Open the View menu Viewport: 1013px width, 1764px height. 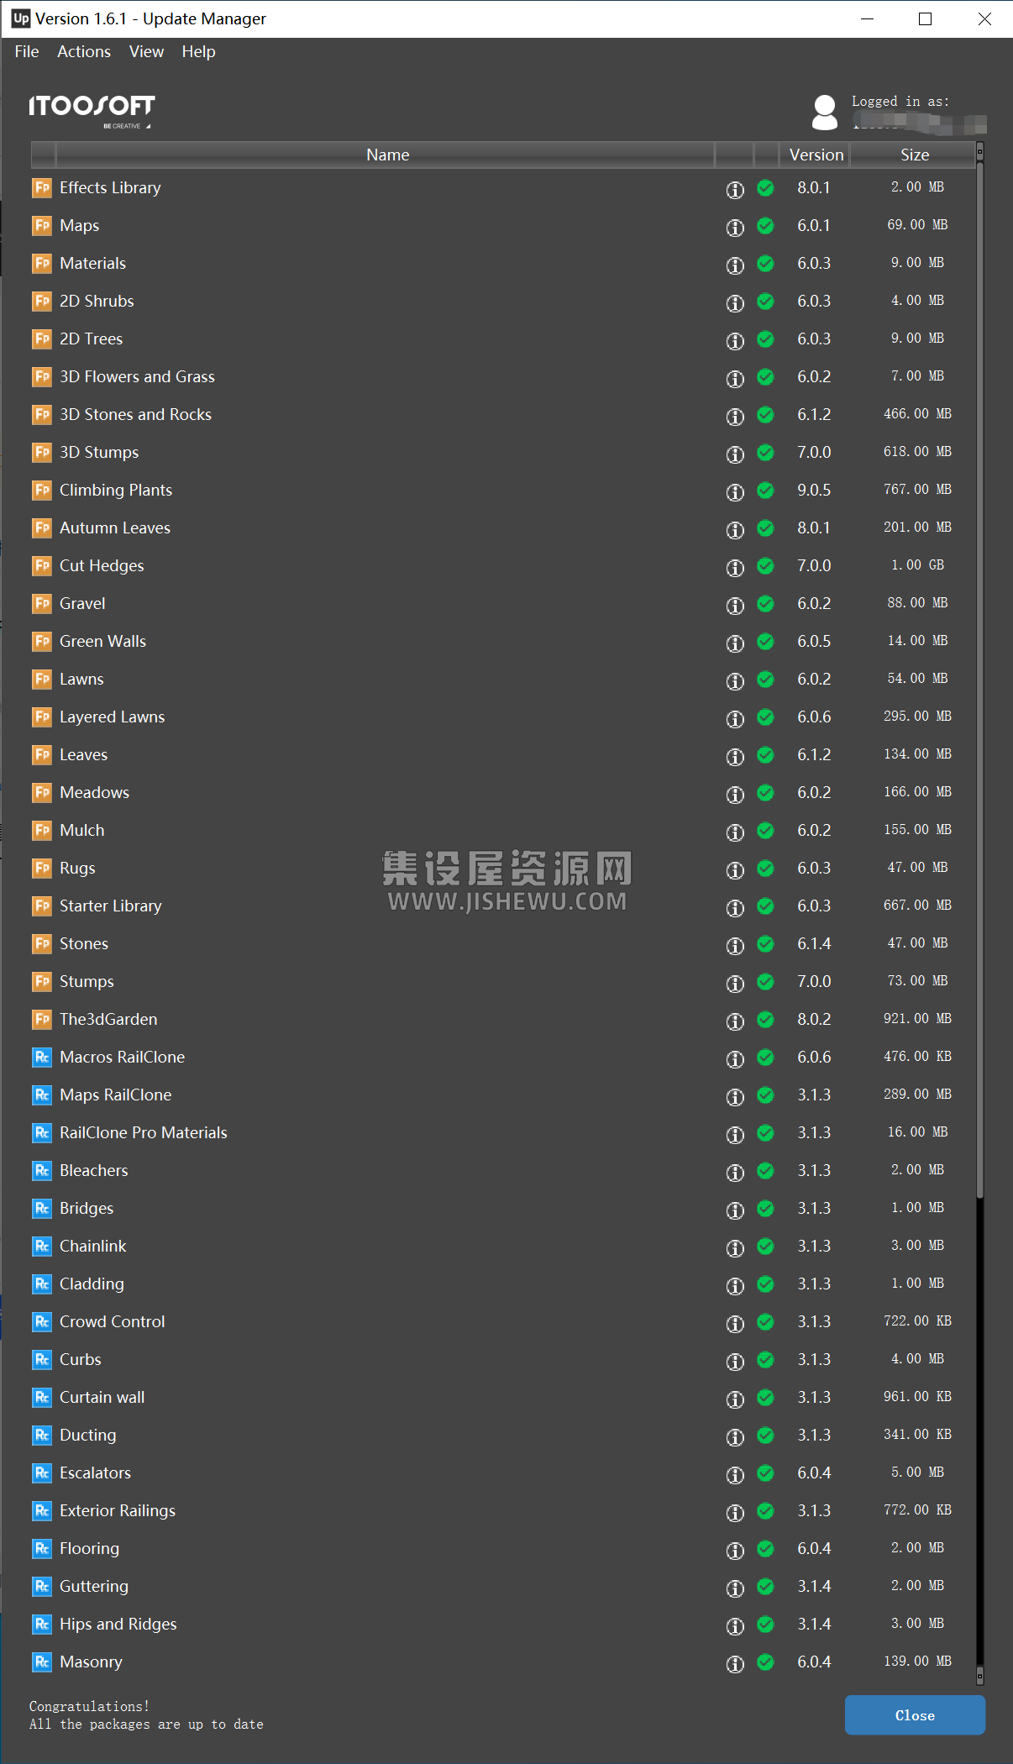pyautogui.click(x=146, y=51)
